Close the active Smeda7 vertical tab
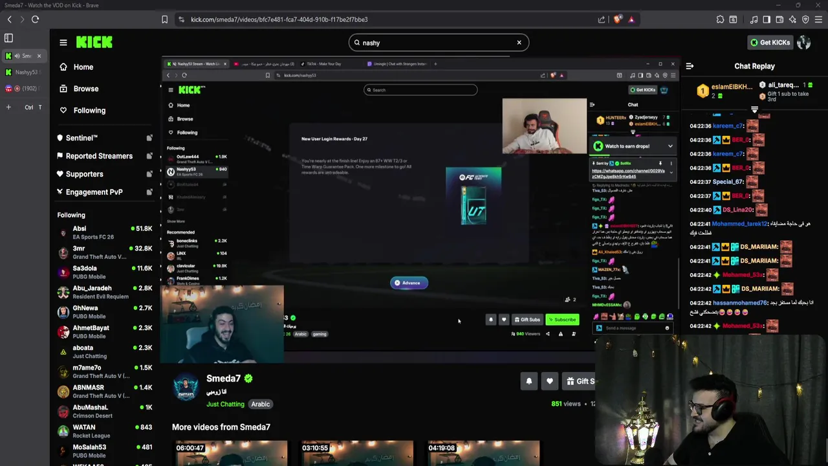This screenshot has width=828, height=466. coord(39,56)
